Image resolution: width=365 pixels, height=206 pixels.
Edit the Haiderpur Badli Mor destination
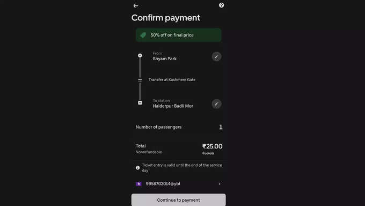tap(216, 104)
